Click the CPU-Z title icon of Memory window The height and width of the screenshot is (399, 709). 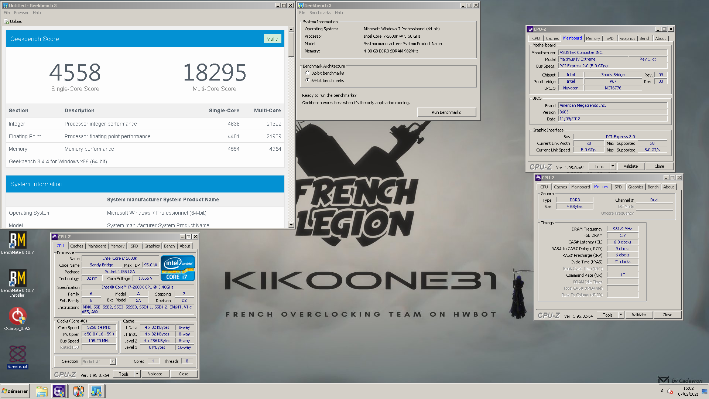point(538,178)
